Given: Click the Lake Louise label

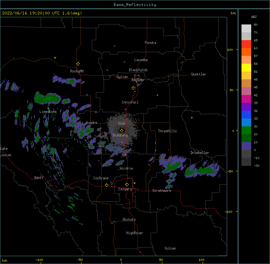Looking at the screenshot, I should (6, 152).
